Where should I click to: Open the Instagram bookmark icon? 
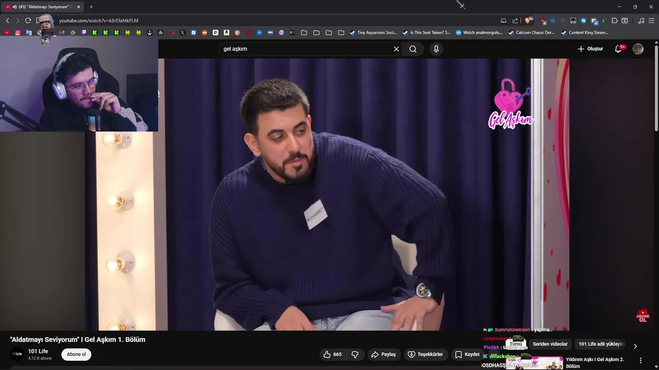[x=18, y=32]
